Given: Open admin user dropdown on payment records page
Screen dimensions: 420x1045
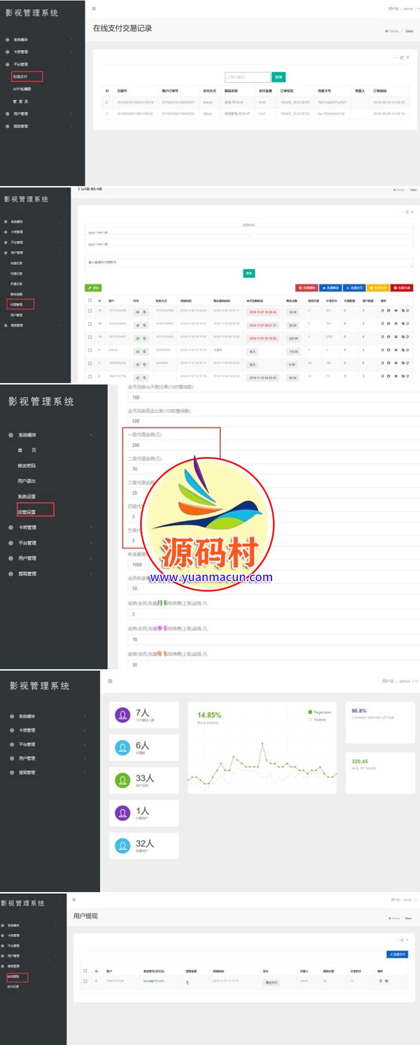Looking at the screenshot, I should [403, 9].
